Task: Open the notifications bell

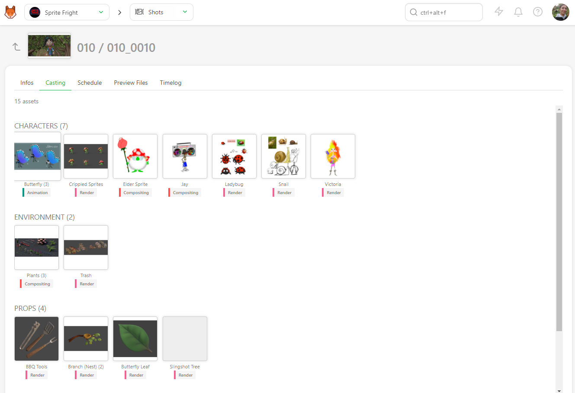Action: 518,12
